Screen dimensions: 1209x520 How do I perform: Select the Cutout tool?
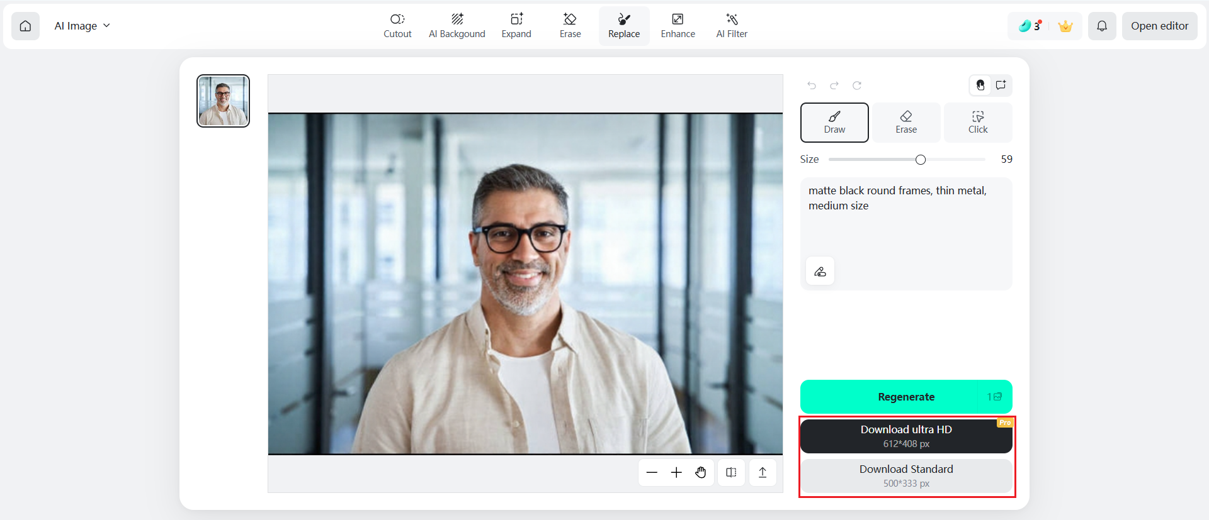(x=397, y=26)
